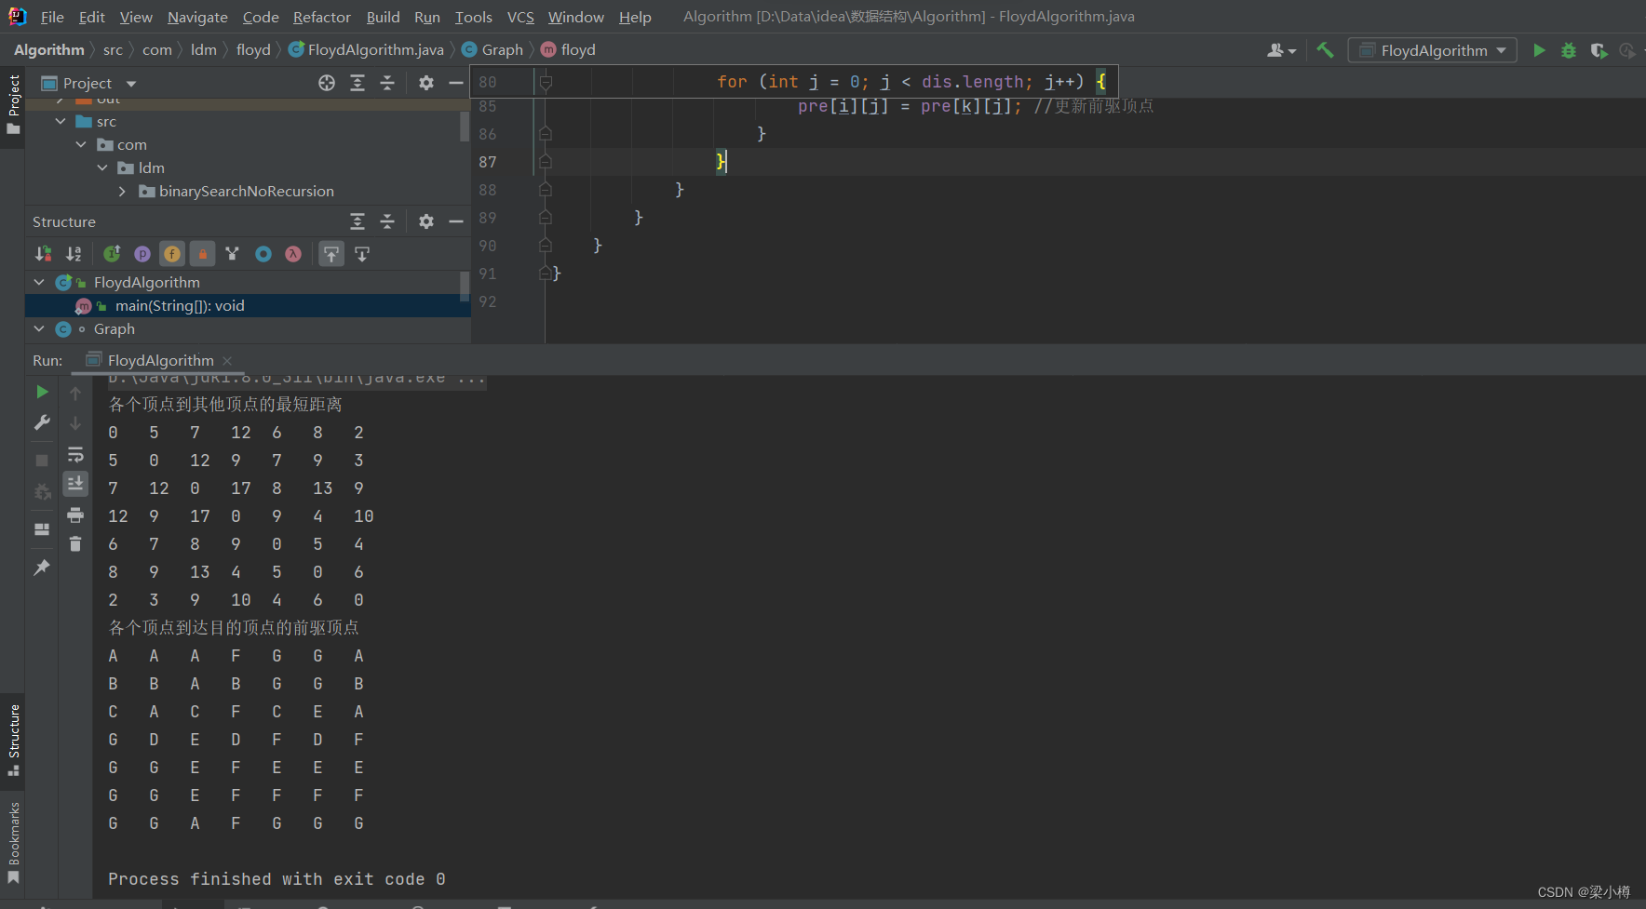
Task: Rerun FloydAlgorithm from Run panel play icon
Action: point(42,392)
